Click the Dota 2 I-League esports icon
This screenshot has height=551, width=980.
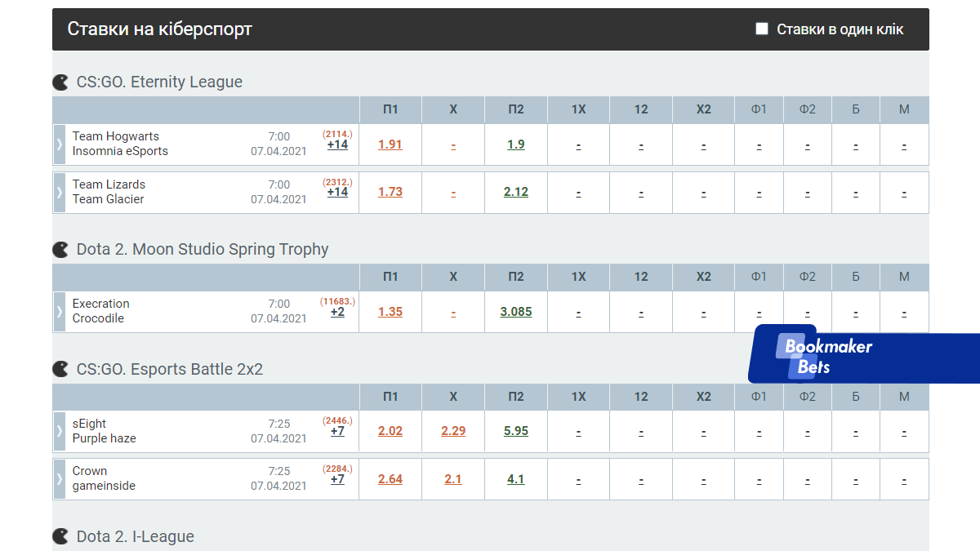60,537
